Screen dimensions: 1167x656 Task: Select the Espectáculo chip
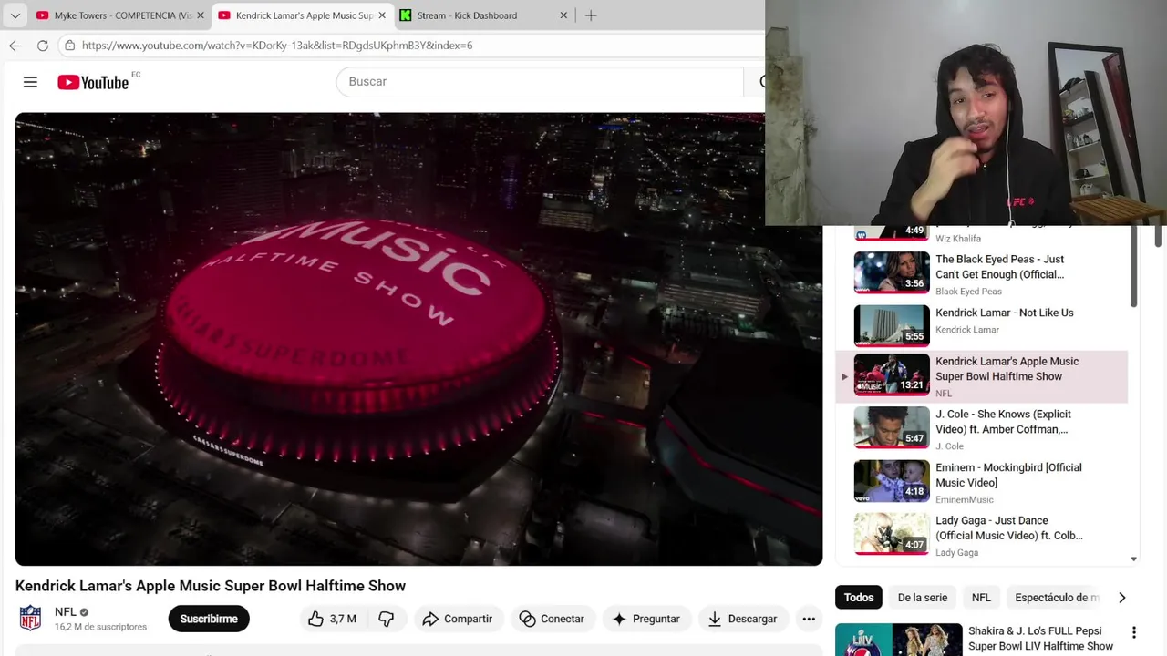1057,598
